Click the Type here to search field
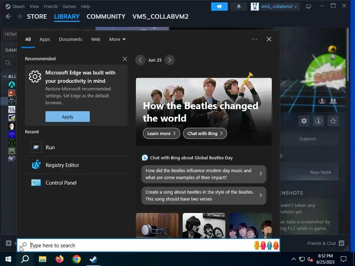This screenshot has height=266, width=355. [x=148, y=246]
